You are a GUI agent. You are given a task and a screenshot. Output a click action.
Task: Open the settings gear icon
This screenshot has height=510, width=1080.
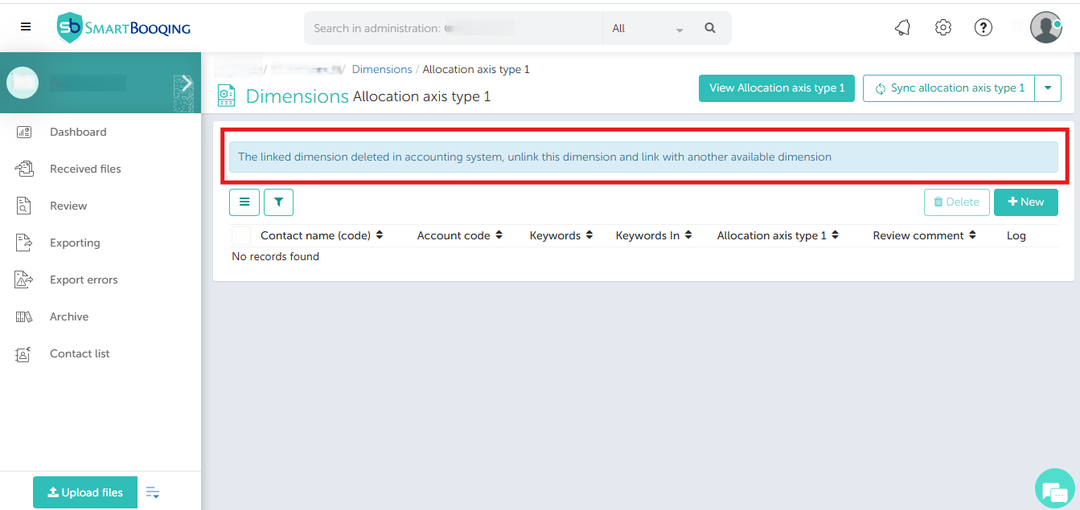(x=943, y=28)
